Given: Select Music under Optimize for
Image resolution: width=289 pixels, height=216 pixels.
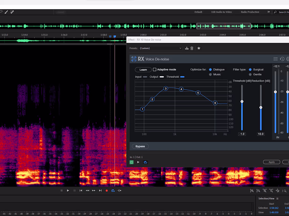Looking at the screenshot, I should pyautogui.click(x=210, y=74).
